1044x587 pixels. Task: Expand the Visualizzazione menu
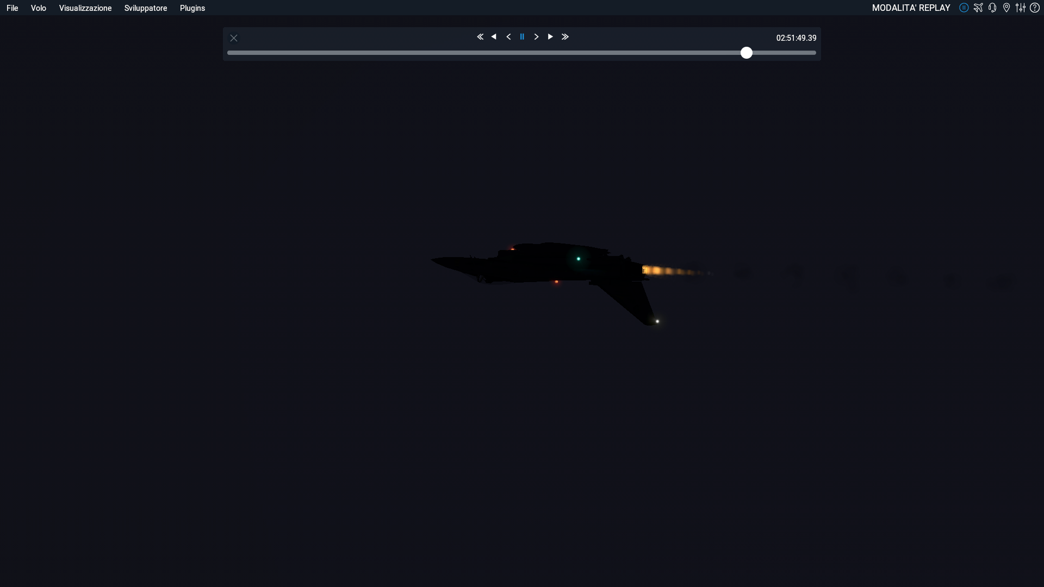click(x=85, y=8)
